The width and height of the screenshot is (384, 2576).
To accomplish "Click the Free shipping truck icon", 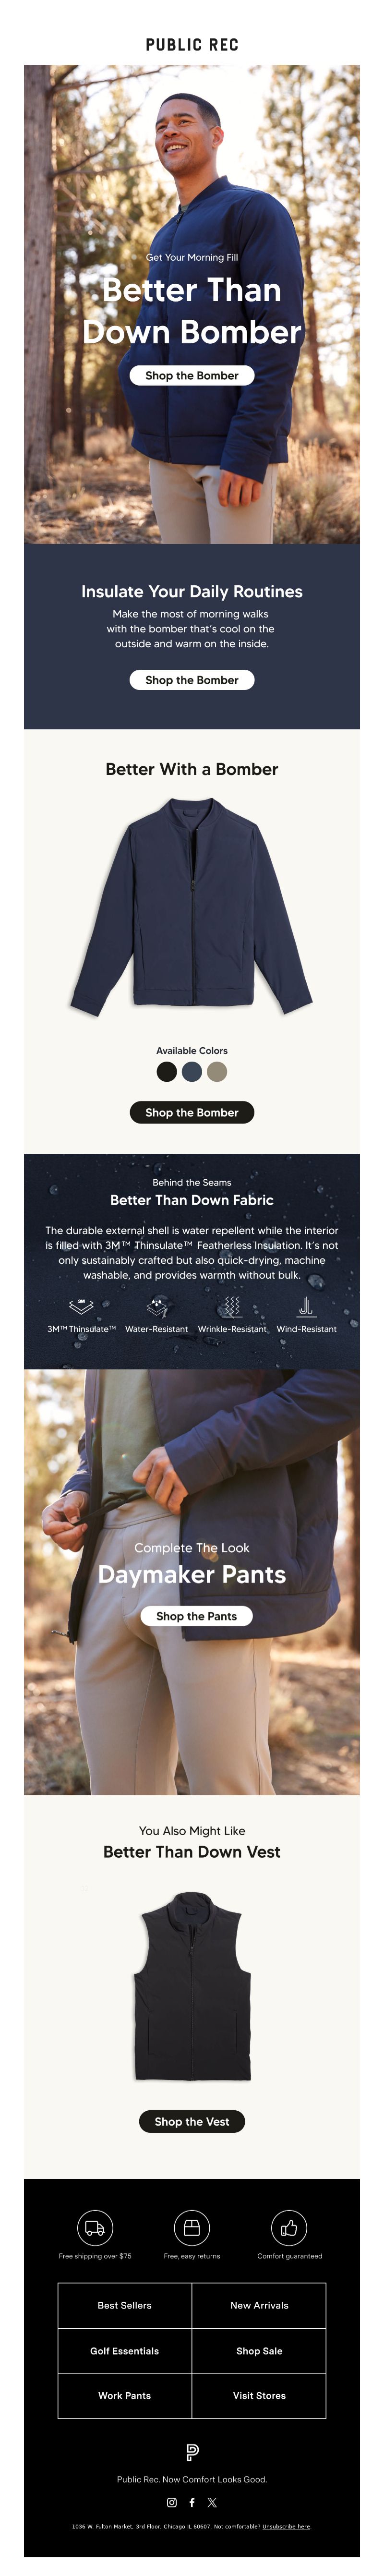I will [x=95, y=2227].
